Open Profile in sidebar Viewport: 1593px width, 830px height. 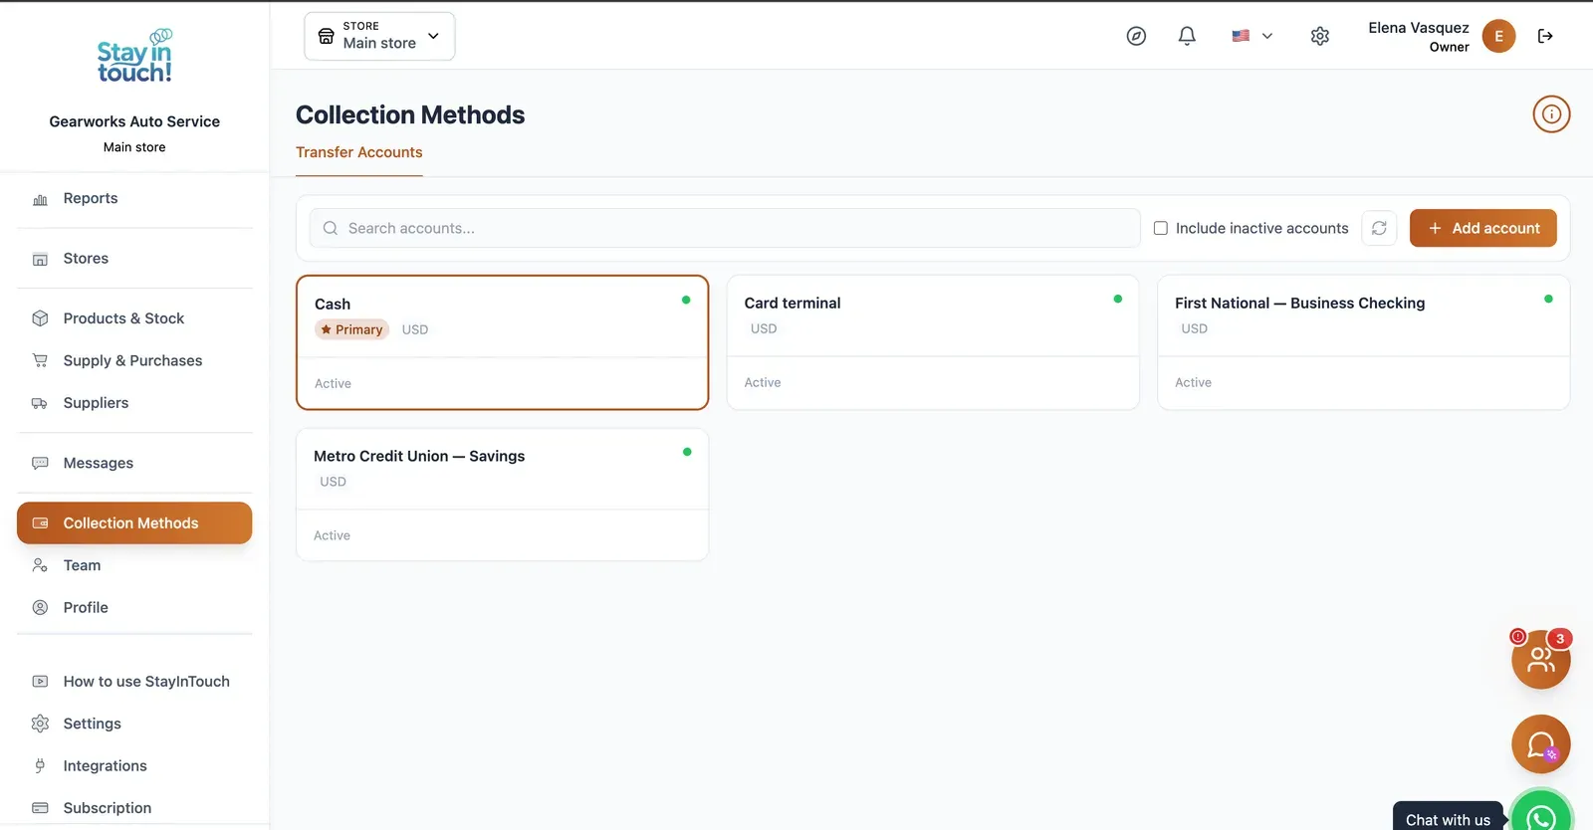(x=134, y=607)
